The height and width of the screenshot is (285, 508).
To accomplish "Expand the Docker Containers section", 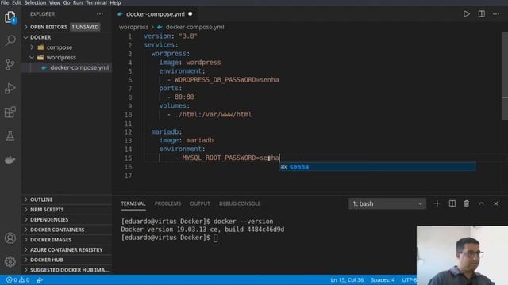I will [67, 230].
